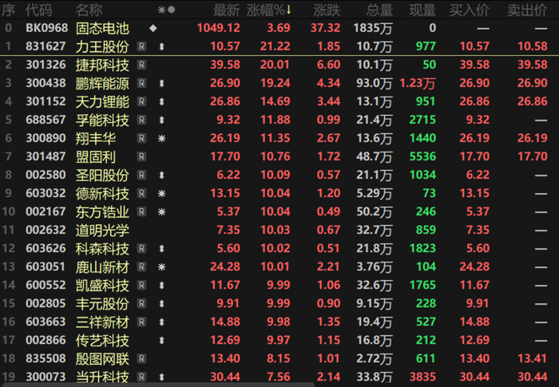Sort by the 涨幅% column header
Screen dimensions: 559x387
pos(269,10)
